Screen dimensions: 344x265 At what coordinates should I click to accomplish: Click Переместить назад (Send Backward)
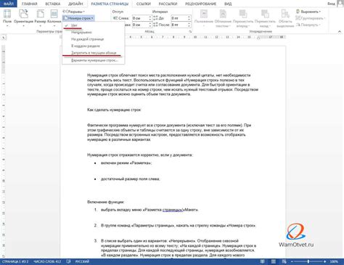pos(265,17)
